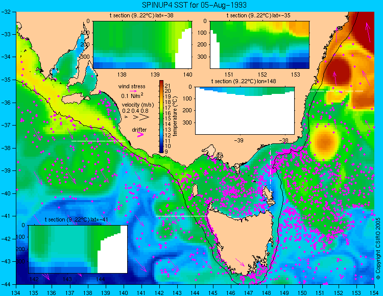Click the '-35' latitude axis label
The image size is (383, 296).
6,80
